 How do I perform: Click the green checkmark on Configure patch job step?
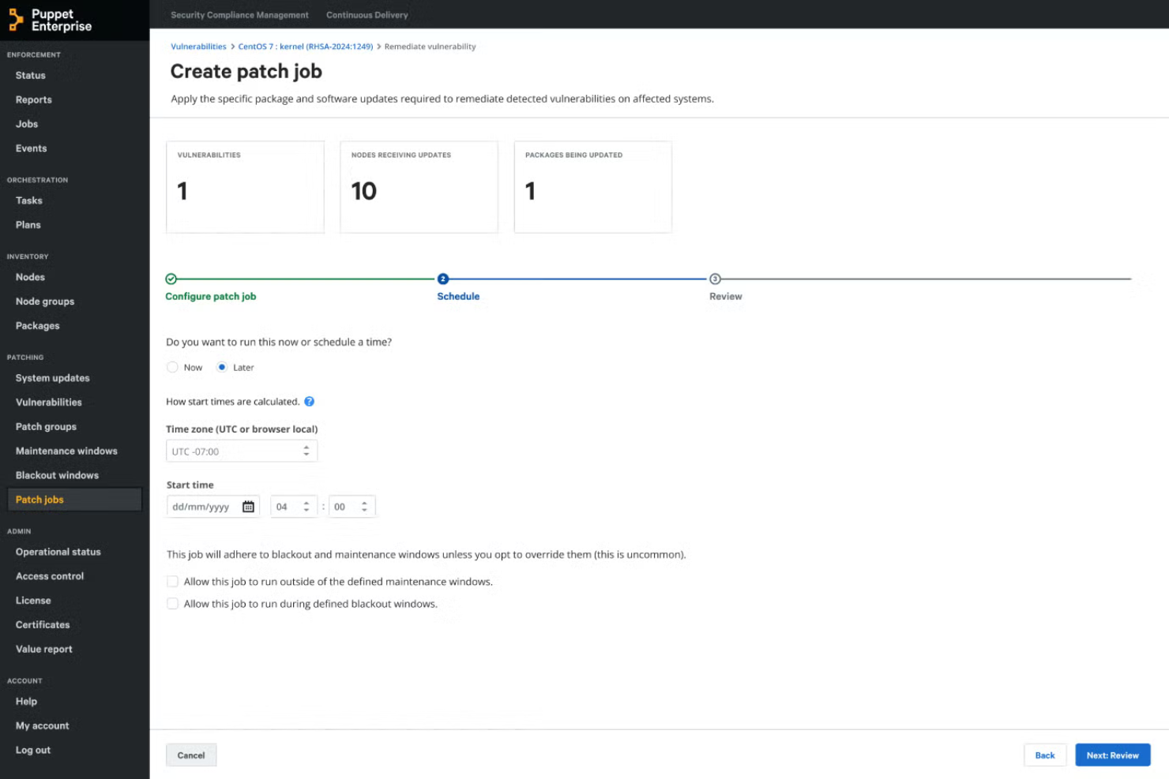(171, 278)
